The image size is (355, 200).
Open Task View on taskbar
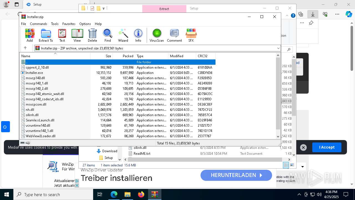pos(100,194)
